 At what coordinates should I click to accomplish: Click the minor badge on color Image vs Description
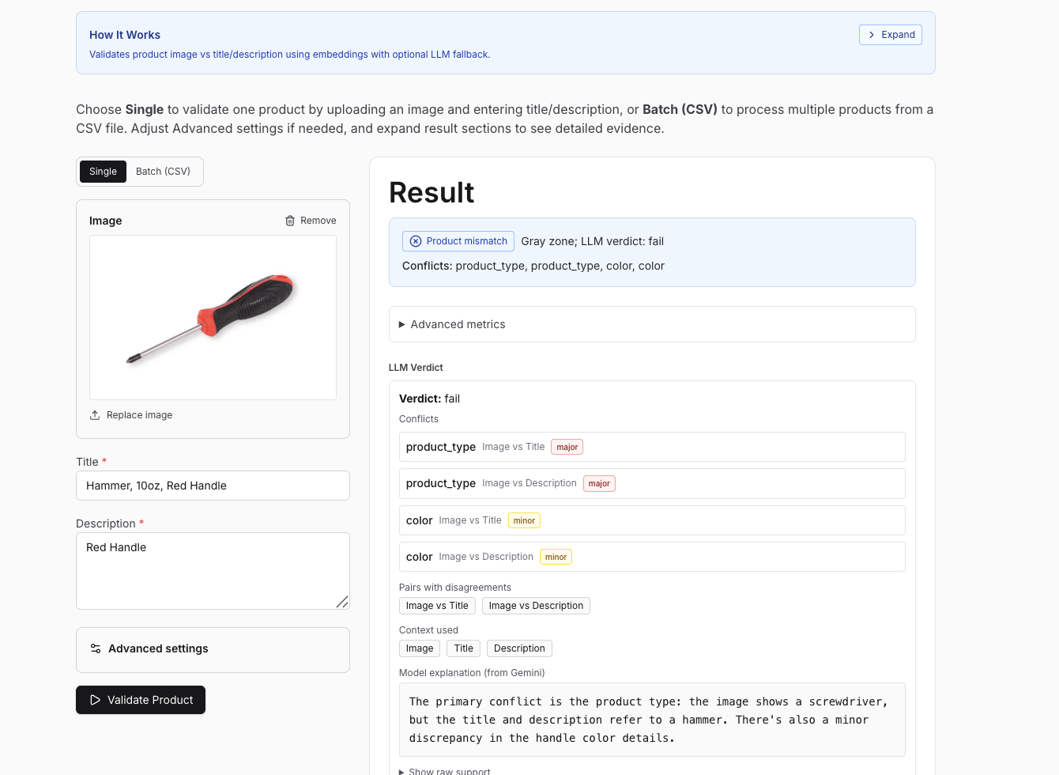556,557
